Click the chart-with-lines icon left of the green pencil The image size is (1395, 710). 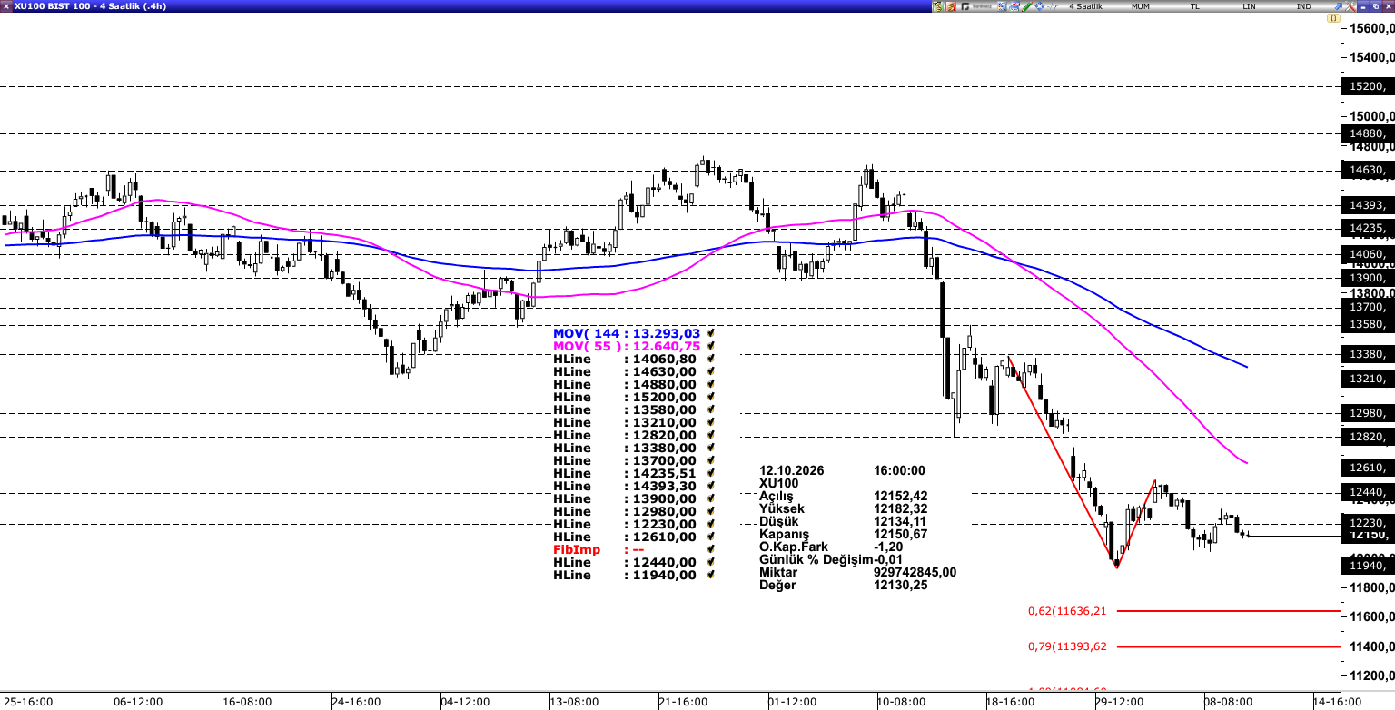click(1014, 6)
